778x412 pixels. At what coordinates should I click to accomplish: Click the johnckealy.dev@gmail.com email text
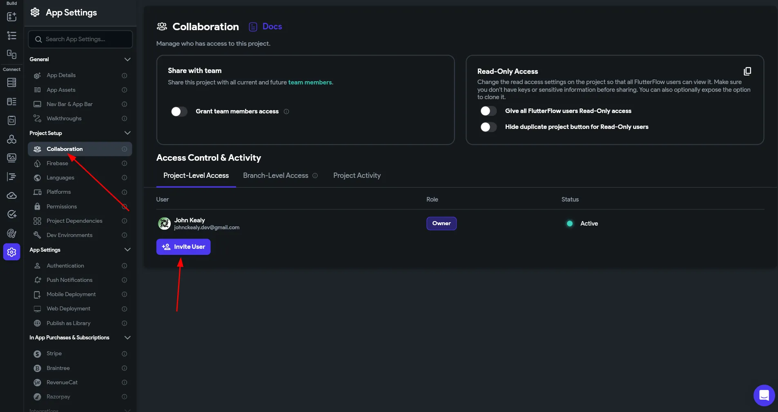click(x=207, y=228)
